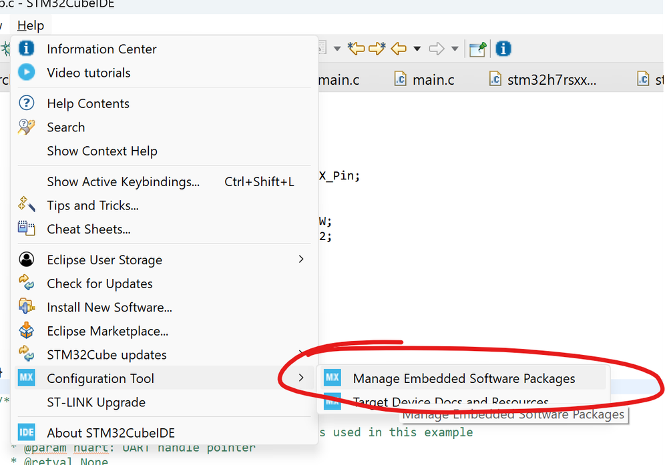Open Back history dropdown arrow

point(417,49)
